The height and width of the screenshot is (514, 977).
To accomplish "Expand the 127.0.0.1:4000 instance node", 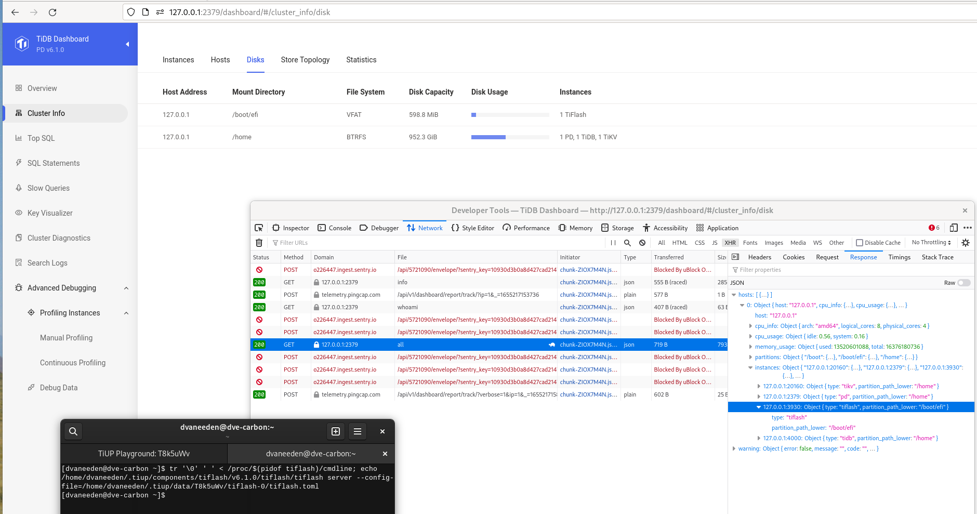I will tap(759, 438).
